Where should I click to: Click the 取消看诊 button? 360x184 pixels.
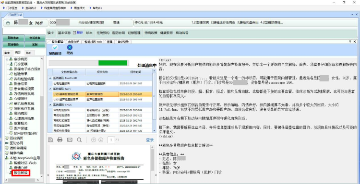pyautogui.click(x=13, y=45)
